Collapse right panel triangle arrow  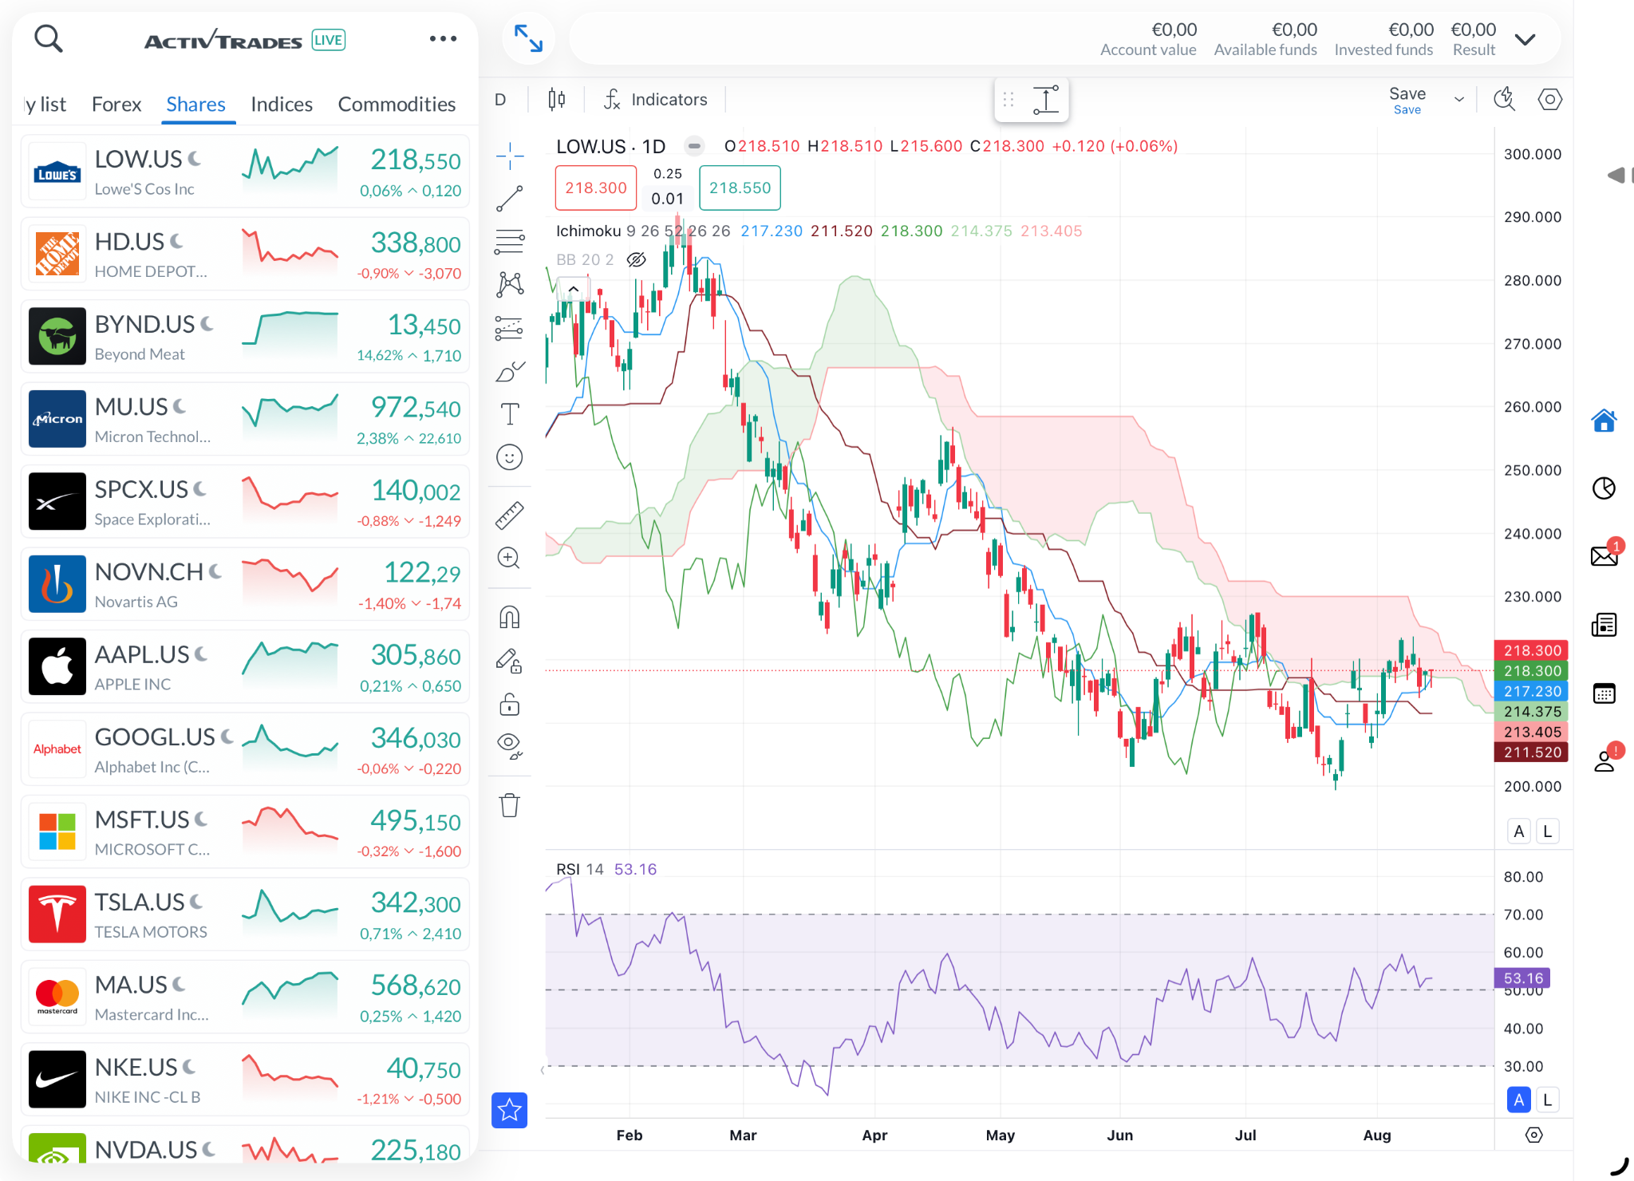[x=1616, y=176]
